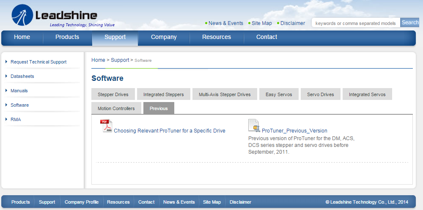423x210 pixels.
Task: Click Support in the footer
Action: point(47,202)
